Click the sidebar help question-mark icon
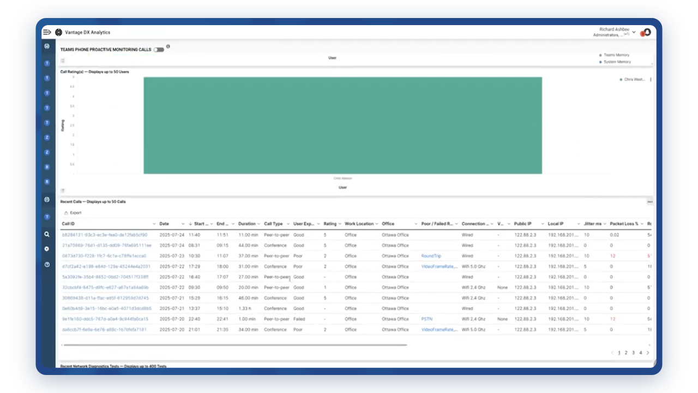 tap(47, 264)
